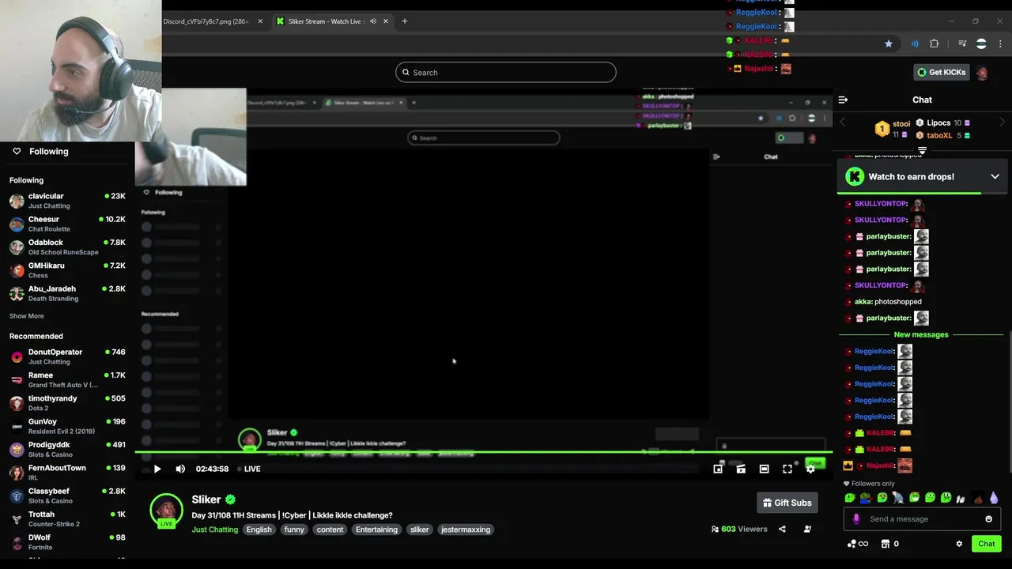Insert the first green Kick emote
This screenshot has width=1012, height=569.
(850, 498)
